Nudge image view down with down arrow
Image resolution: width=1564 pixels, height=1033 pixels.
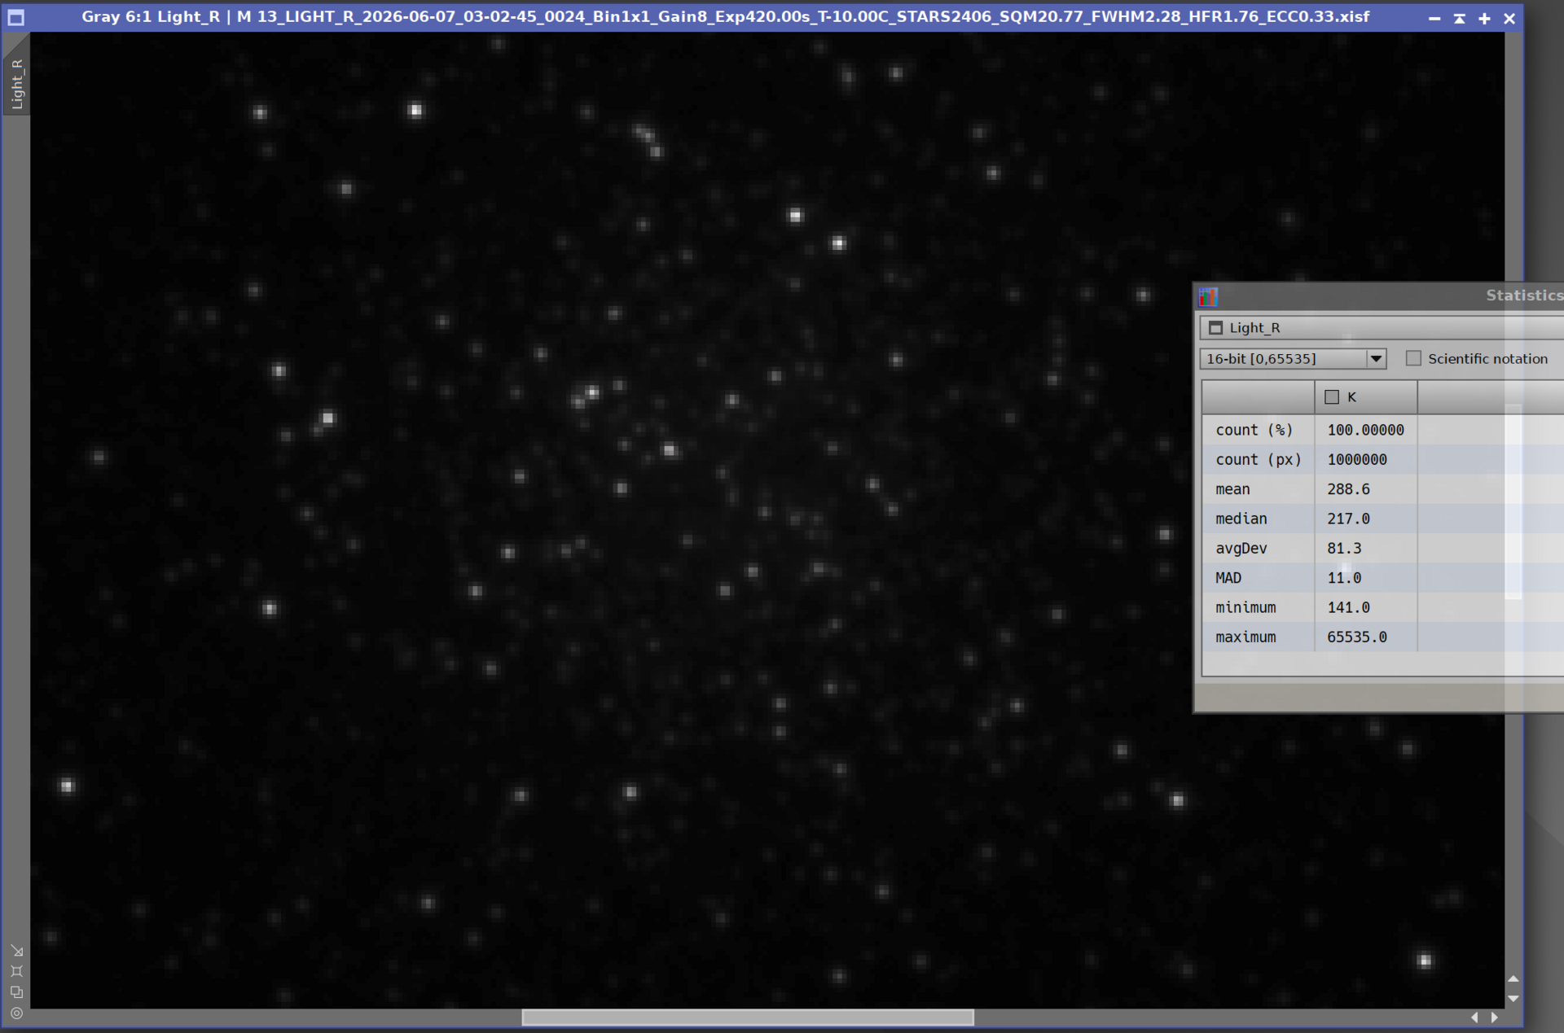1513,999
